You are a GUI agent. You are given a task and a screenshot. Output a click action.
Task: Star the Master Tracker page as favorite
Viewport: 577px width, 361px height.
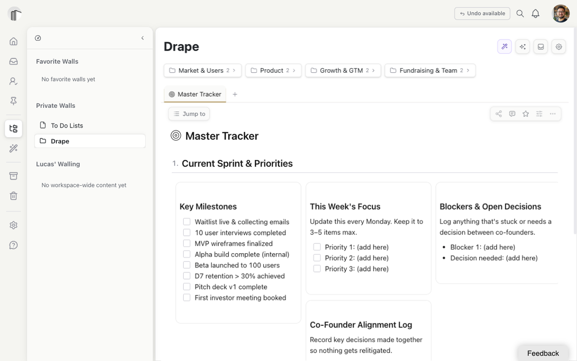coord(526,114)
